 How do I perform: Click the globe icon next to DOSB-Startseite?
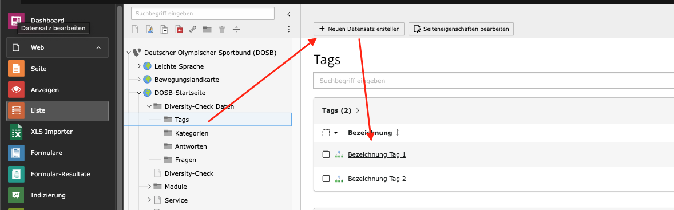[x=148, y=93]
